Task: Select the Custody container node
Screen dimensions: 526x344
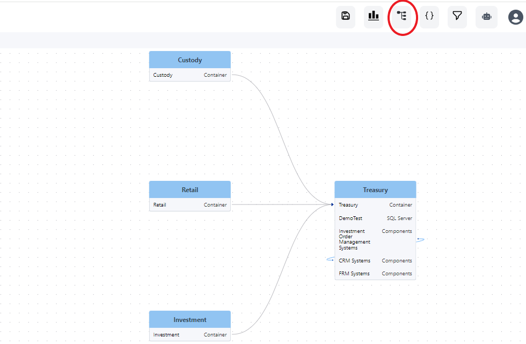Action: [x=189, y=60]
